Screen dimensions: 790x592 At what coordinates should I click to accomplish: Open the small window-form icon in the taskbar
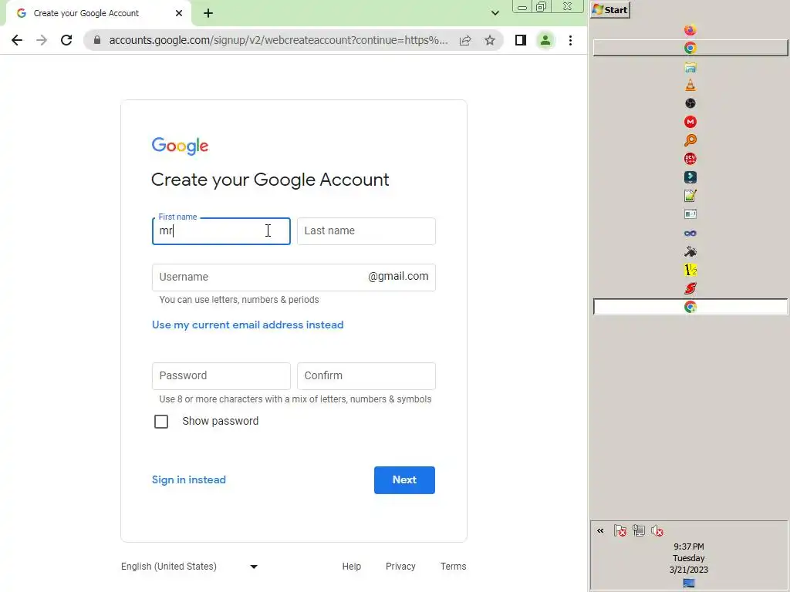pos(690,214)
